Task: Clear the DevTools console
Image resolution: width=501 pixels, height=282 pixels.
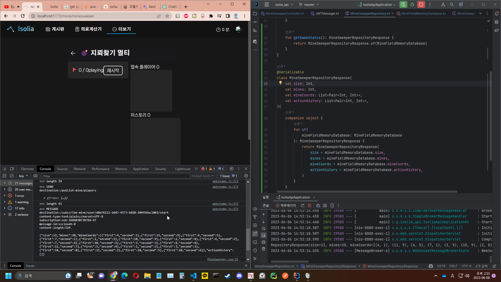Action: 12,176
